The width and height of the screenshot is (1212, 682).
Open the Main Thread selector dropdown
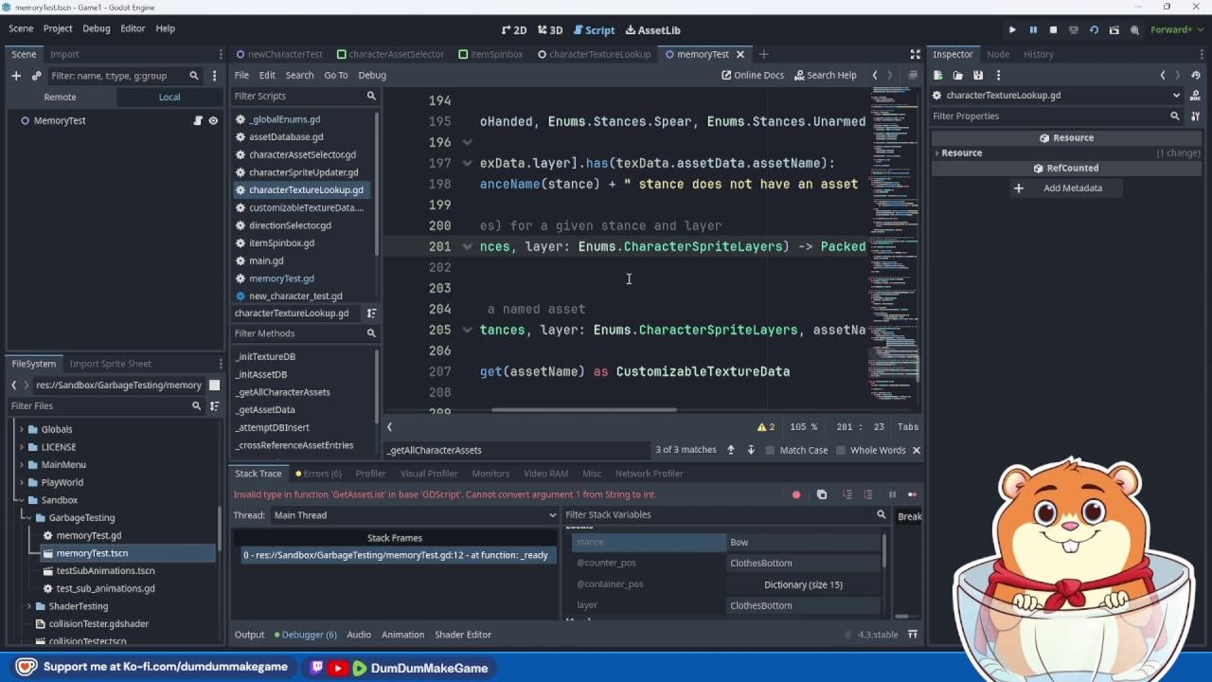click(416, 515)
